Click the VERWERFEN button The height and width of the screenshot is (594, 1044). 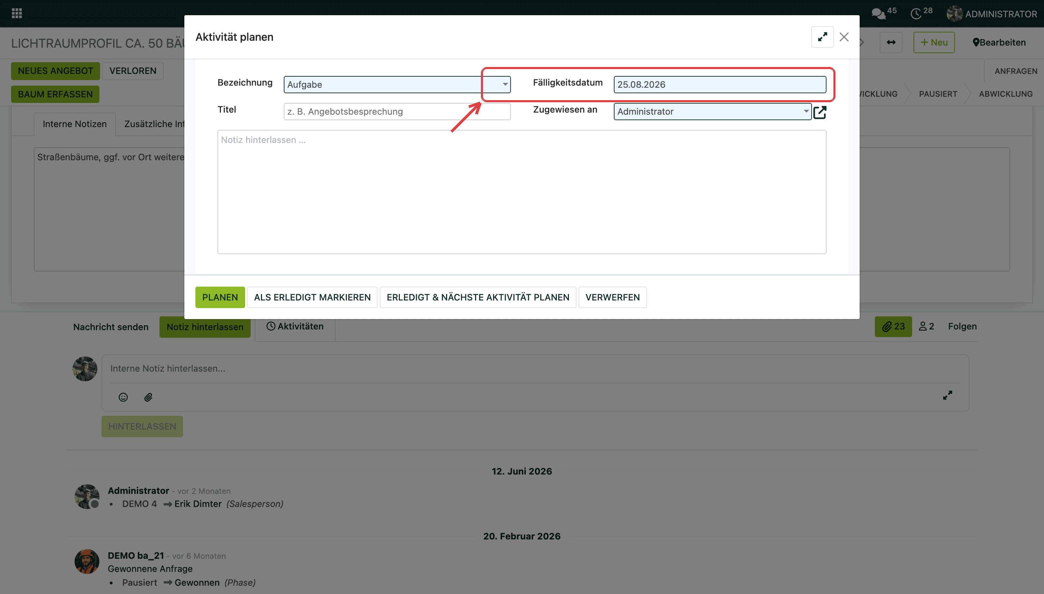click(x=612, y=297)
